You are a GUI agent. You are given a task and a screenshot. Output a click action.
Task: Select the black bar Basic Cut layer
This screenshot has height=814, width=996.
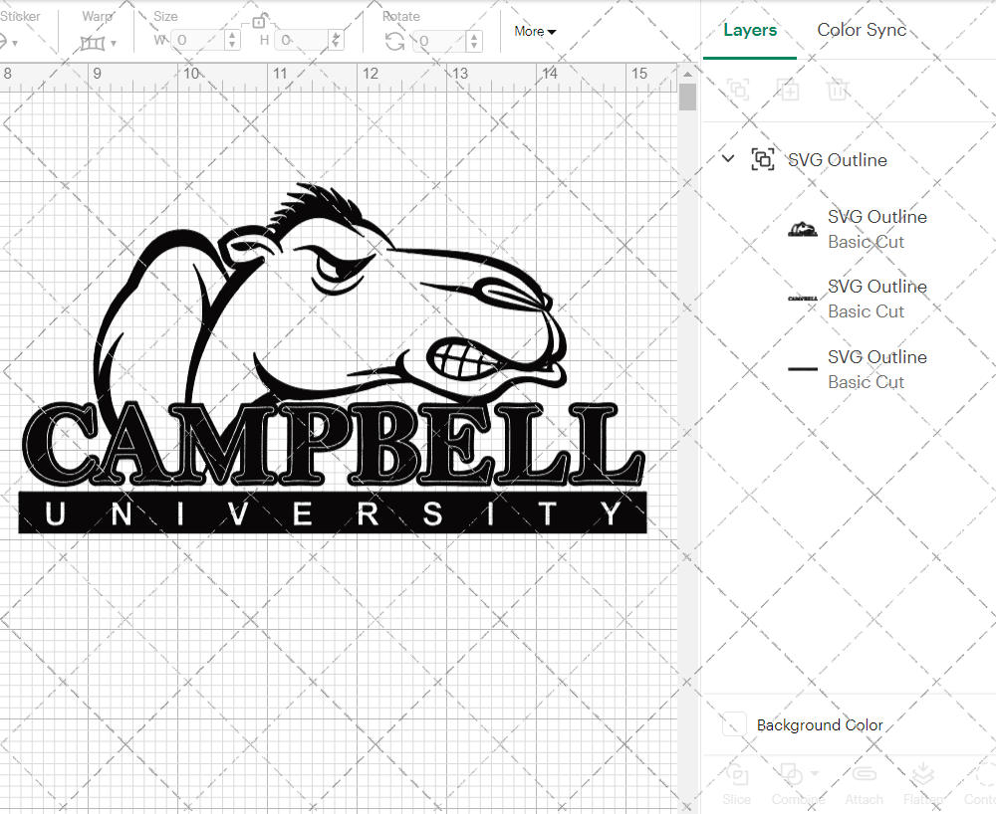[803, 369]
